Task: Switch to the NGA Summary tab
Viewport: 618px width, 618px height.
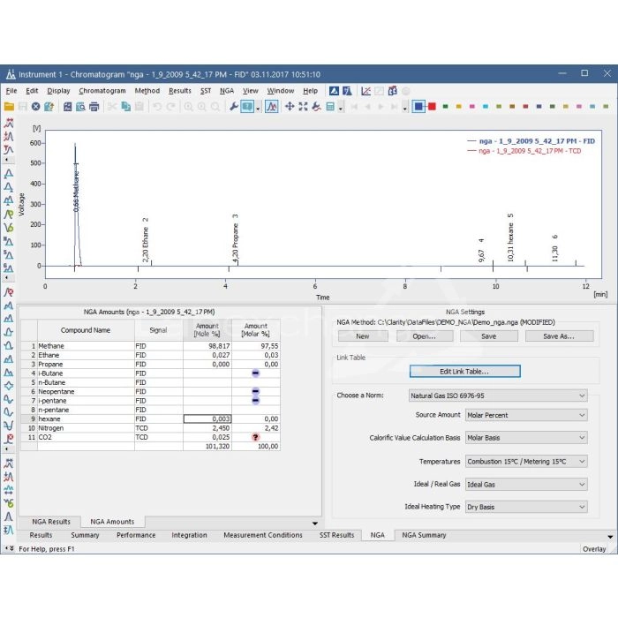Action: [x=424, y=535]
